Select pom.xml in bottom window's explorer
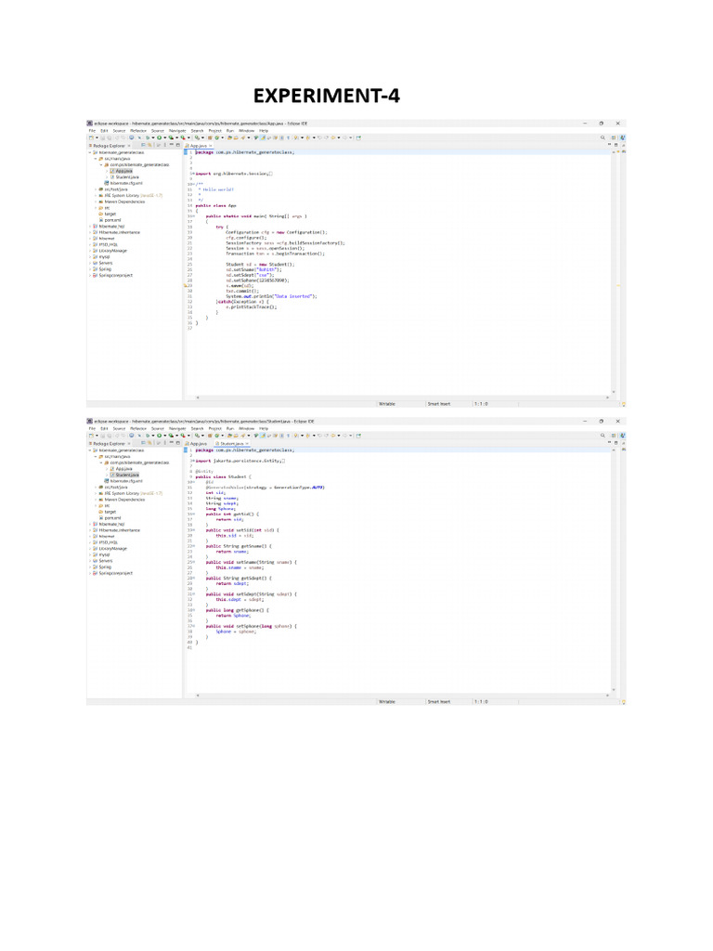This screenshot has height=951, width=713. point(111,517)
